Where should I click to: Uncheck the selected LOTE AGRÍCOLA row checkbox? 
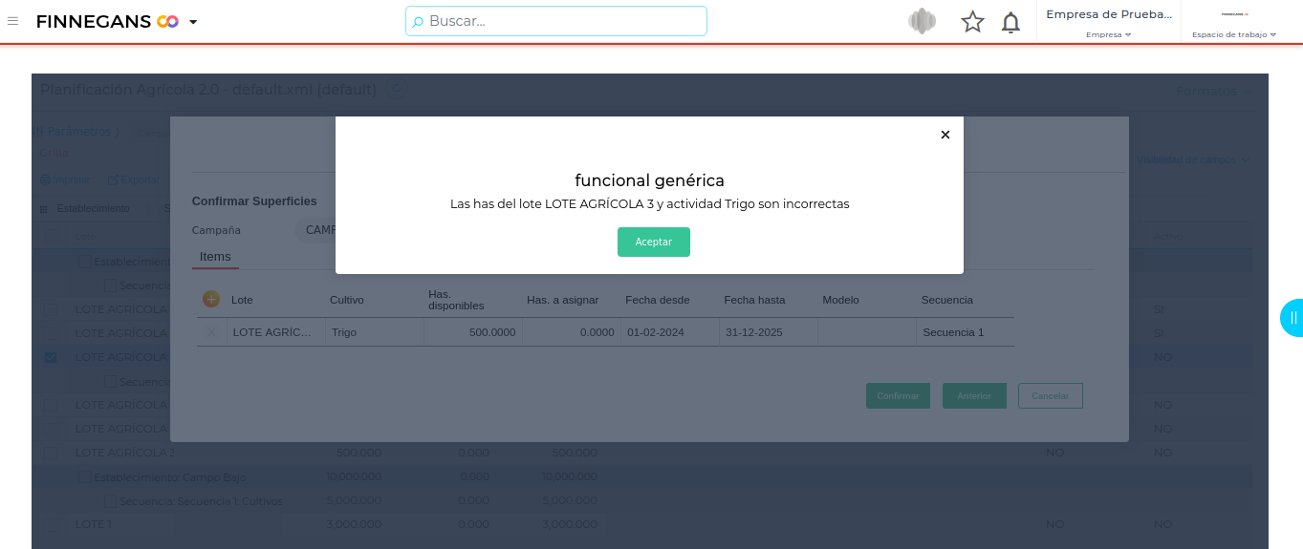click(x=52, y=357)
